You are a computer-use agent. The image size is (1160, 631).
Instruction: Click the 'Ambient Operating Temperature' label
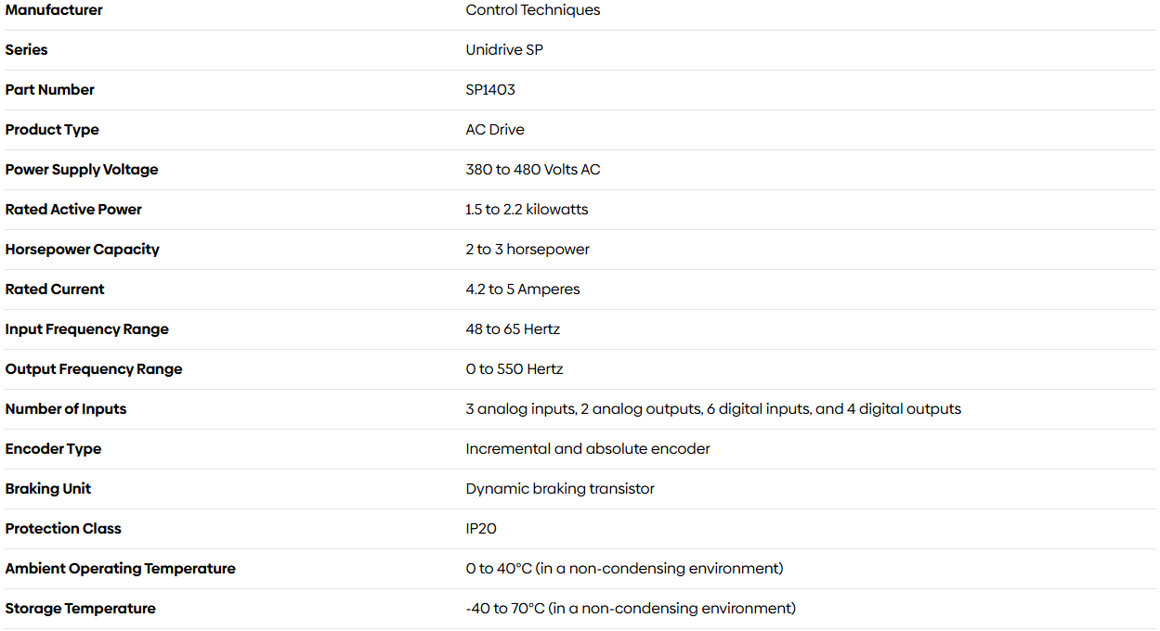(x=120, y=569)
